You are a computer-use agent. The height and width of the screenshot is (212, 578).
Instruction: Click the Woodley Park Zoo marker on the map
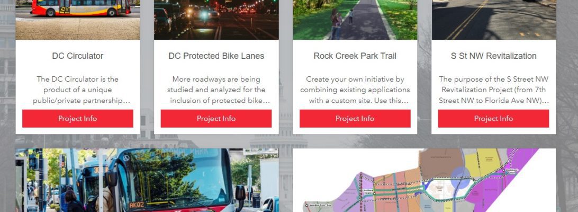pyautogui.click(x=306, y=205)
